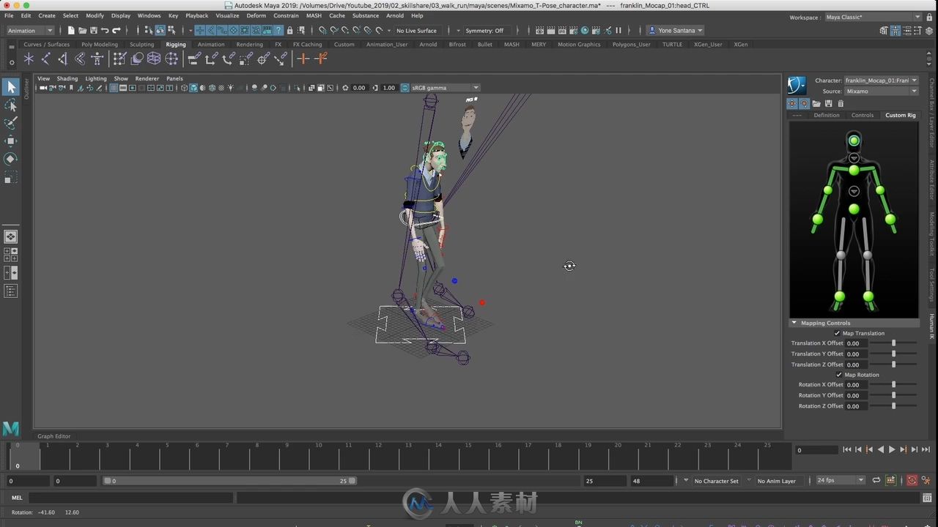Click the lock selection padlock icon

click(290, 30)
